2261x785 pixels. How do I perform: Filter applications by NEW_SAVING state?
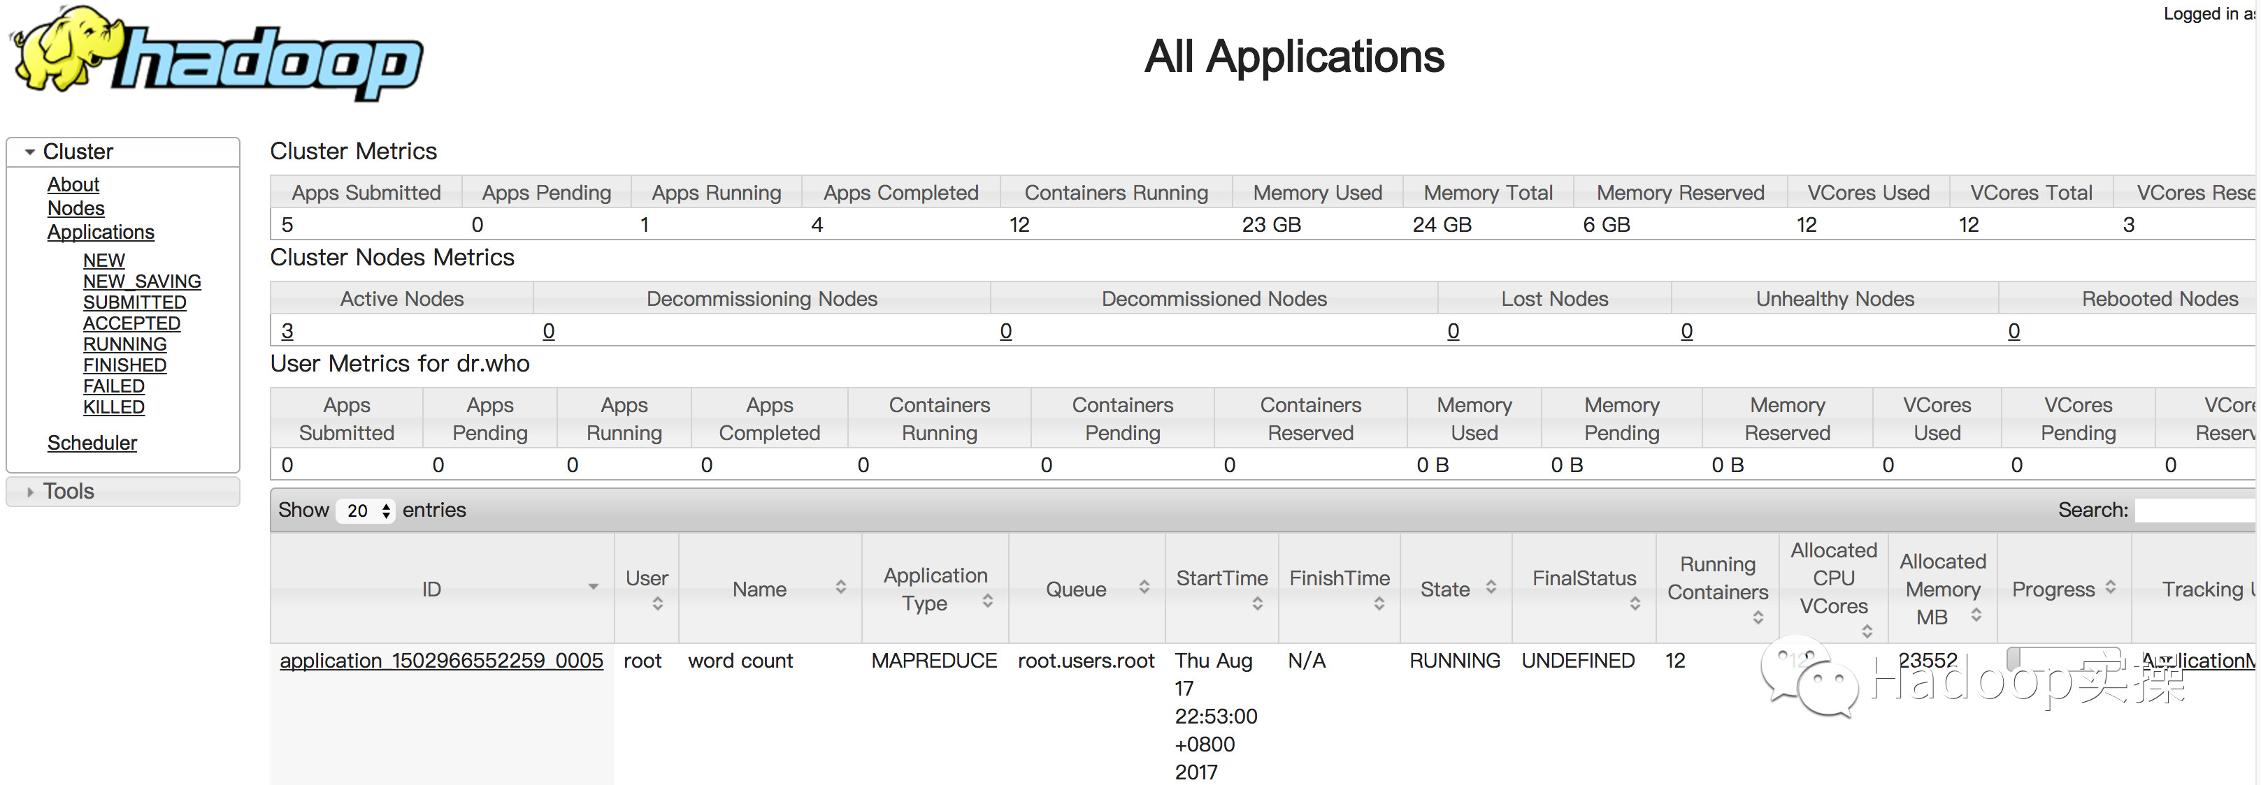tap(142, 281)
